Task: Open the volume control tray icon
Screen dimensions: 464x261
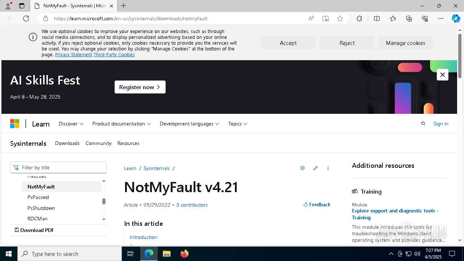Action: click(x=417, y=254)
